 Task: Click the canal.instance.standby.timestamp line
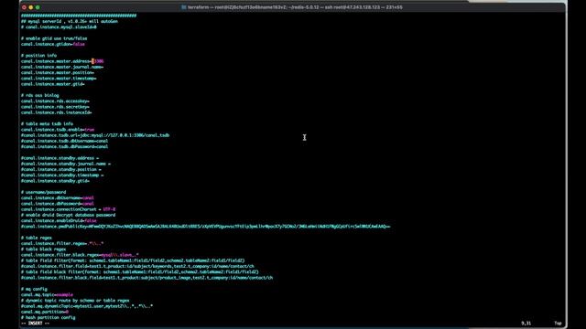pos(62,175)
